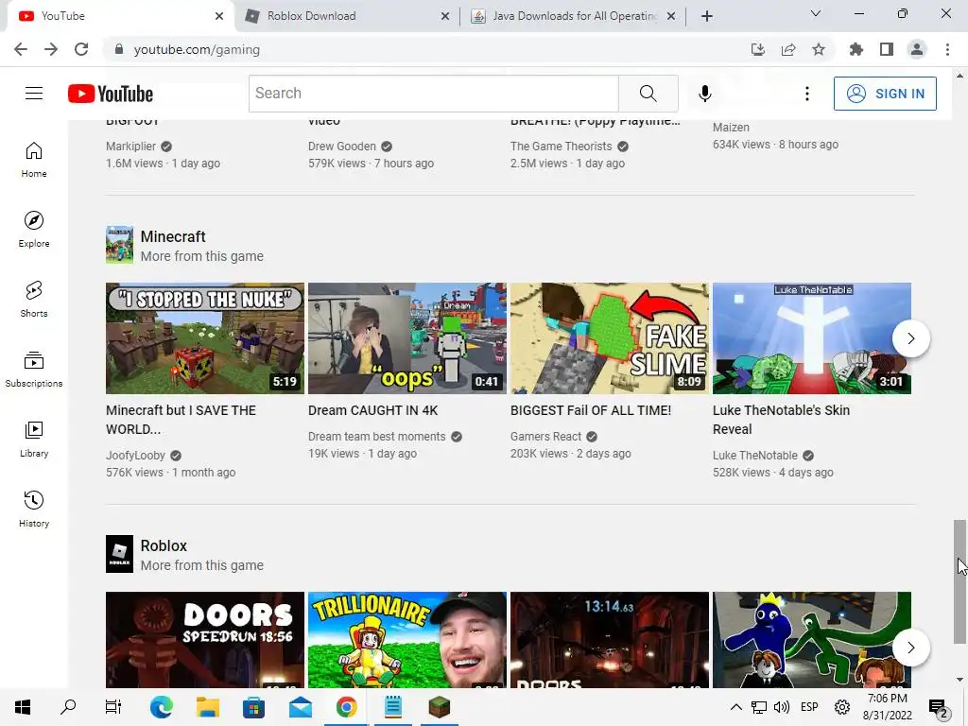Switch to the Java Downloads tab
The image size is (968, 726).
(x=574, y=16)
